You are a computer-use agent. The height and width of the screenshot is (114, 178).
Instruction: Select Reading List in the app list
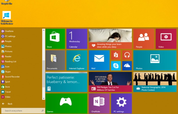tap(10, 62)
